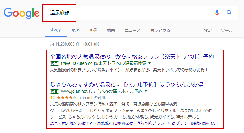Open the じゃらんおすすめの温泉宿 ad headline

click(x=127, y=84)
